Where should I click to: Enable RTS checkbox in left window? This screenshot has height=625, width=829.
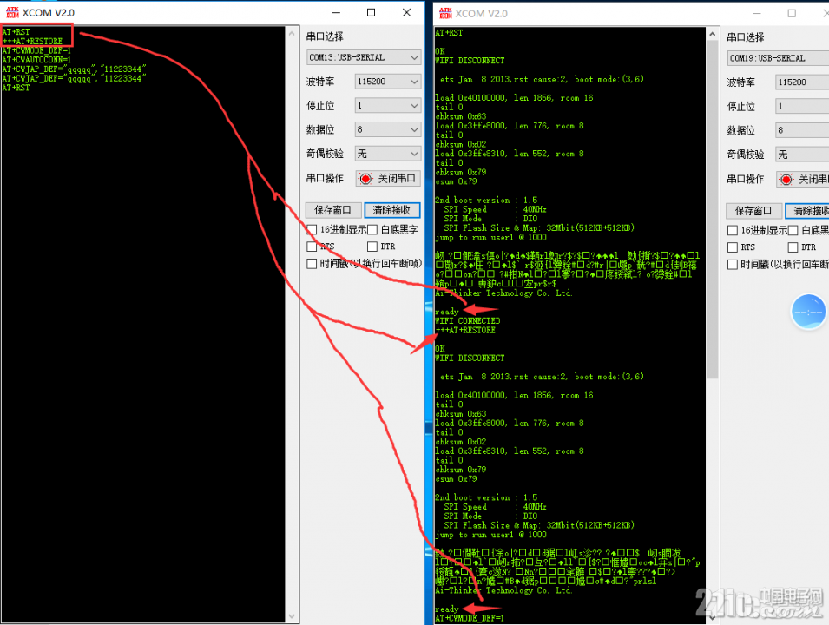coord(312,247)
